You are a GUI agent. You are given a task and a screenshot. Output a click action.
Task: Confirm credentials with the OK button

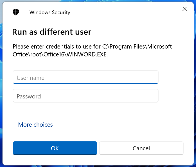[x=55, y=148]
